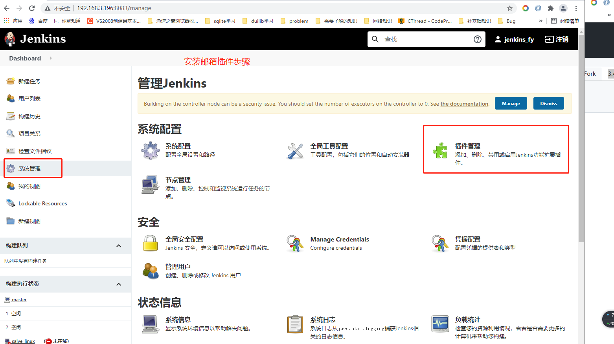Open the salve_linux node link
Image resolution: width=614 pixels, height=344 pixels.
23,341
